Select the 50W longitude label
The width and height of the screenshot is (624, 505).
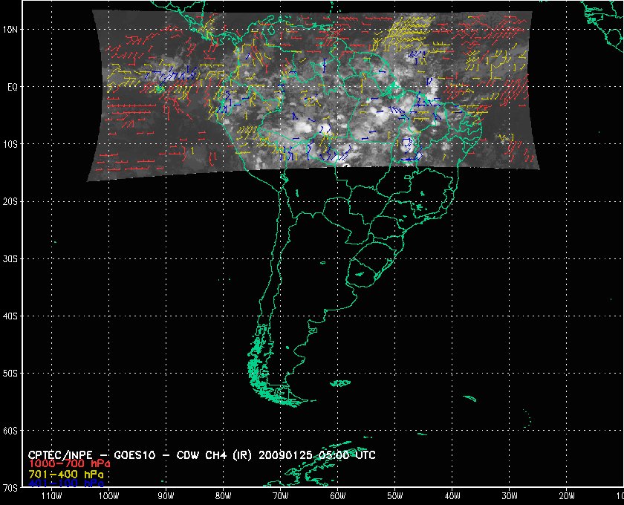point(394,496)
